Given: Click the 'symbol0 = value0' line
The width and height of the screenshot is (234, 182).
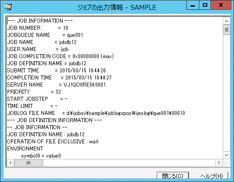Looking at the screenshot, I should click(x=41, y=156).
